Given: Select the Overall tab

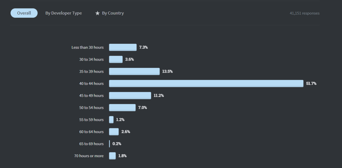Looking at the screenshot, I should [24, 13].
